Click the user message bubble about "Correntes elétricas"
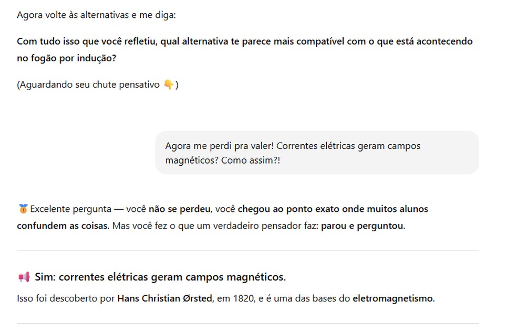Image resolution: width=517 pixels, height=334 pixels. coord(317,153)
